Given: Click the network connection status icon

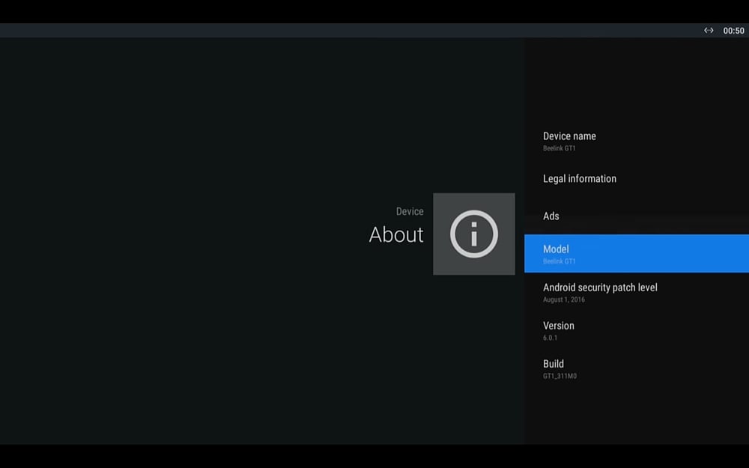Looking at the screenshot, I should 709,31.
